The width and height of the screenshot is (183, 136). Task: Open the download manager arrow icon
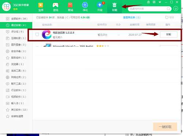176,8
